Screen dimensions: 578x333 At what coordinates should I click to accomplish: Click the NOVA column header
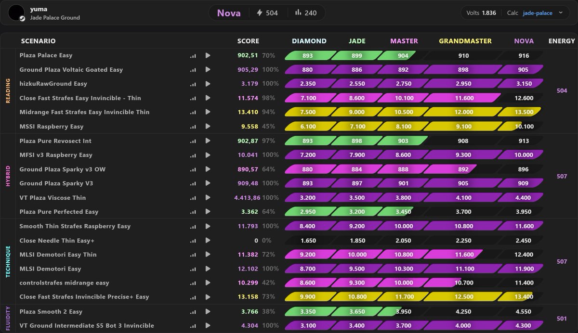(x=524, y=41)
